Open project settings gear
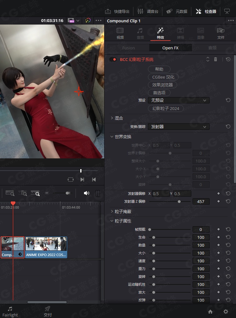 (226, 311)
